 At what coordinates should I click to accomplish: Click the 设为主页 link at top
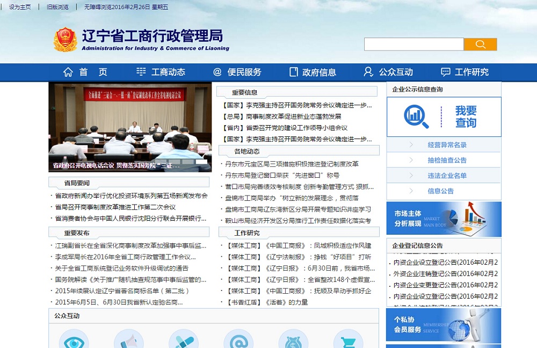pos(20,7)
